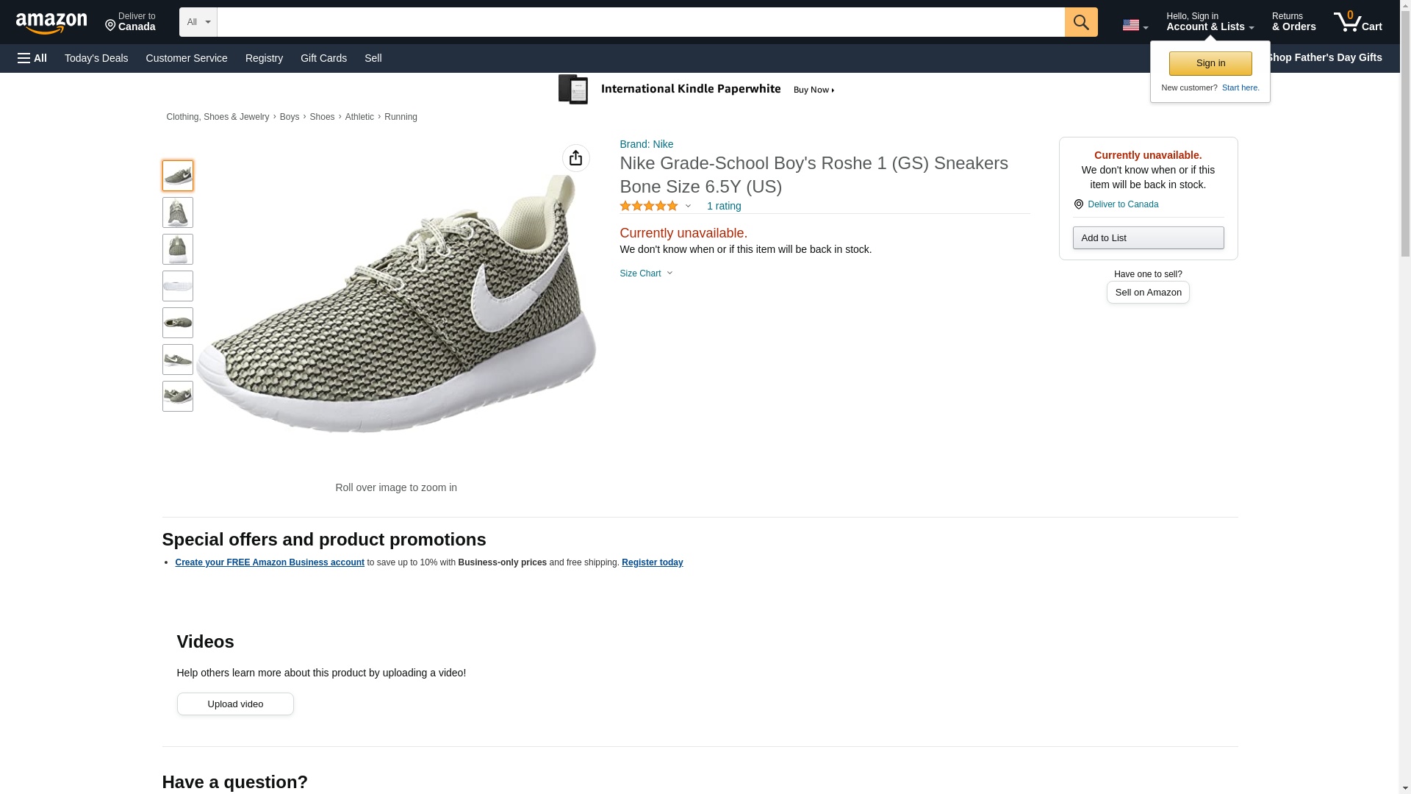Open the All hamburger menu
Screen dimensions: 1411x794
[x=32, y=58]
